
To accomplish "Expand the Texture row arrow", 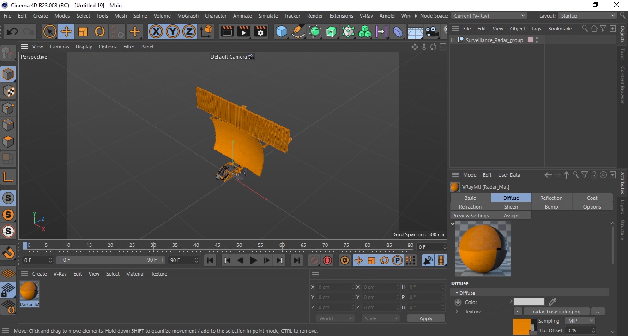I will click(x=457, y=312).
